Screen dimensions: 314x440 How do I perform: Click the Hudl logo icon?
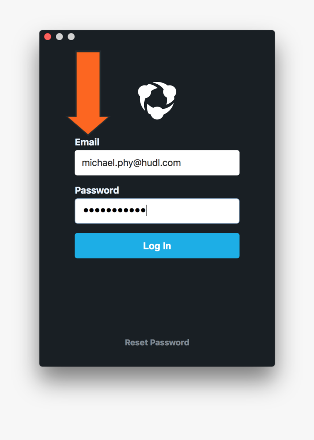coord(157,100)
